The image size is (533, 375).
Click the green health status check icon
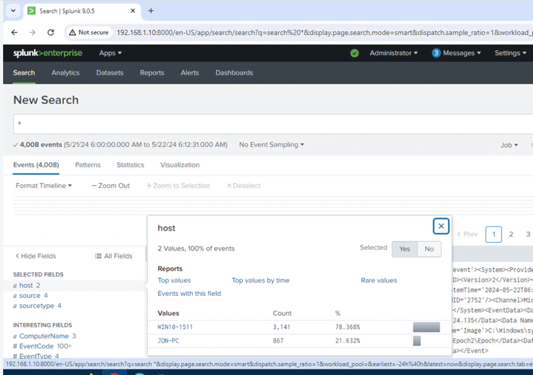pos(355,53)
